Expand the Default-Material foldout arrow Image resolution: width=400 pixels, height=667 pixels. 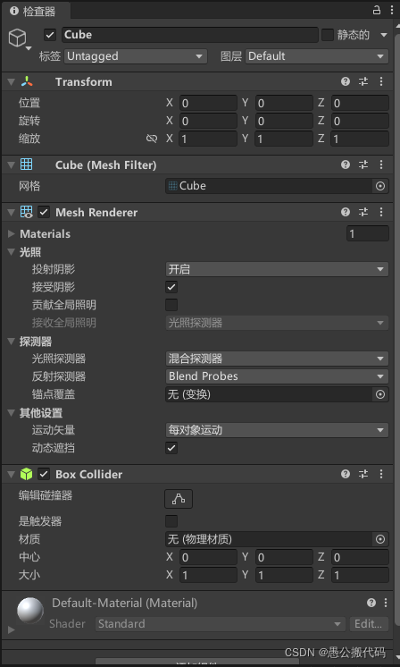[12, 629]
